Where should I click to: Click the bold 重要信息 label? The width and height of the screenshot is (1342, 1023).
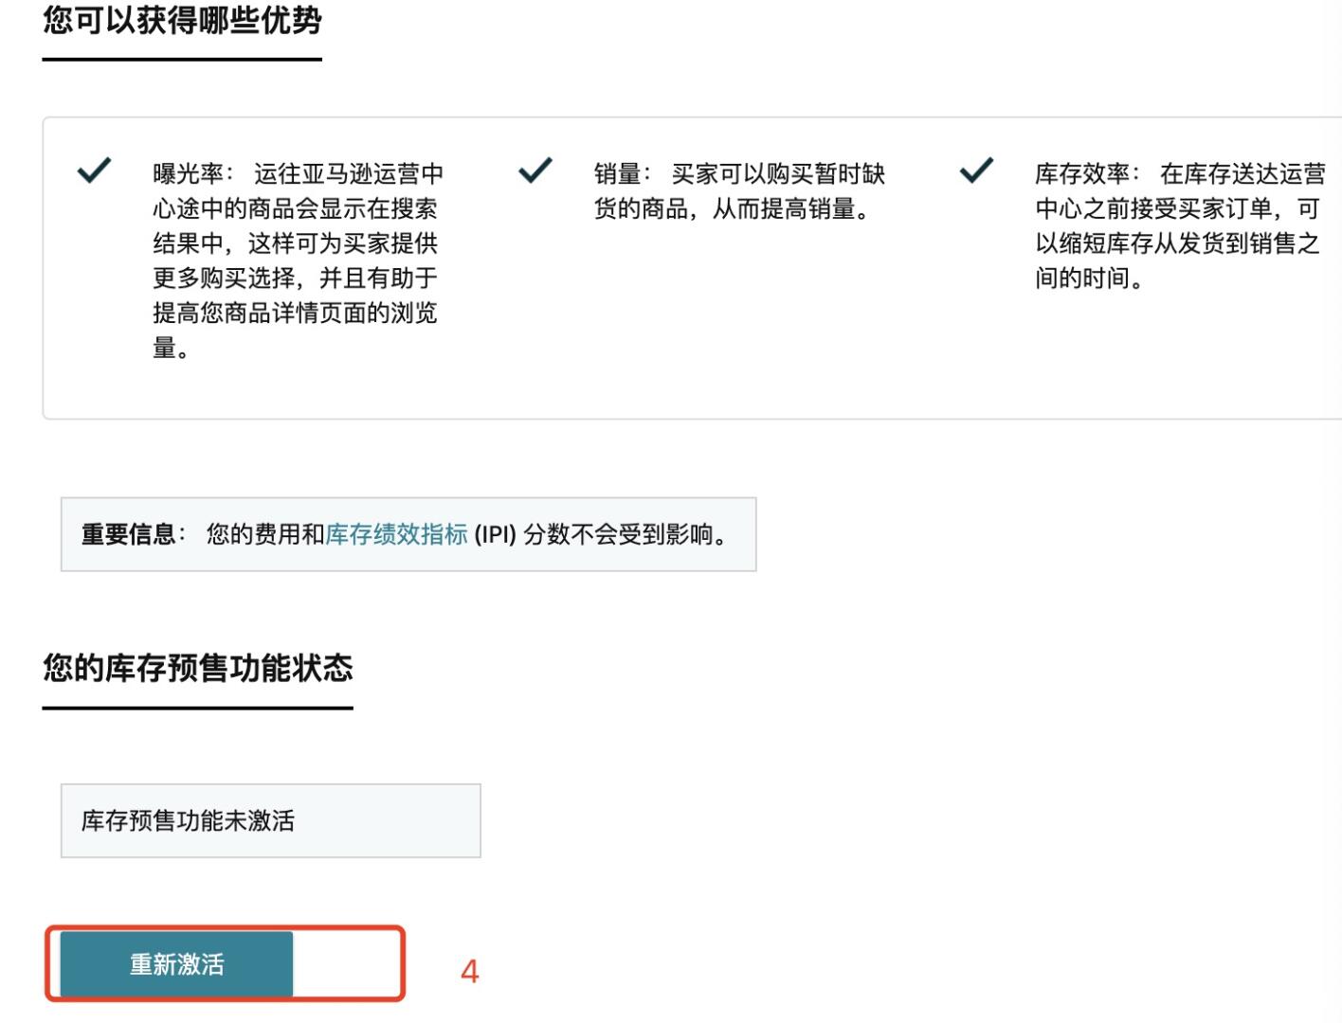pyautogui.click(x=129, y=534)
